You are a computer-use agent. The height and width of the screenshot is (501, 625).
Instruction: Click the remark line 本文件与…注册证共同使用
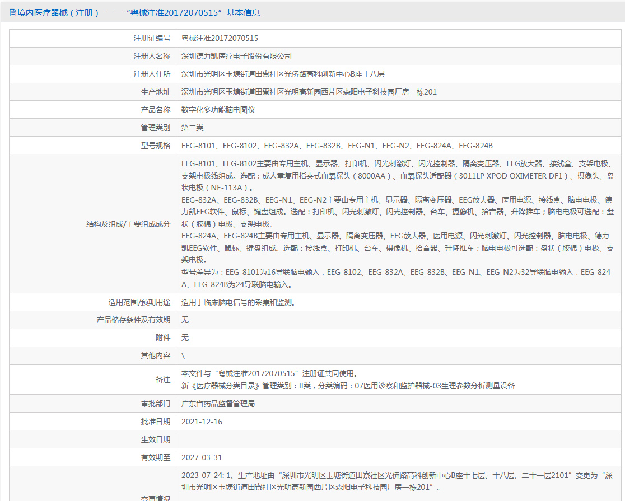pyautogui.click(x=270, y=373)
